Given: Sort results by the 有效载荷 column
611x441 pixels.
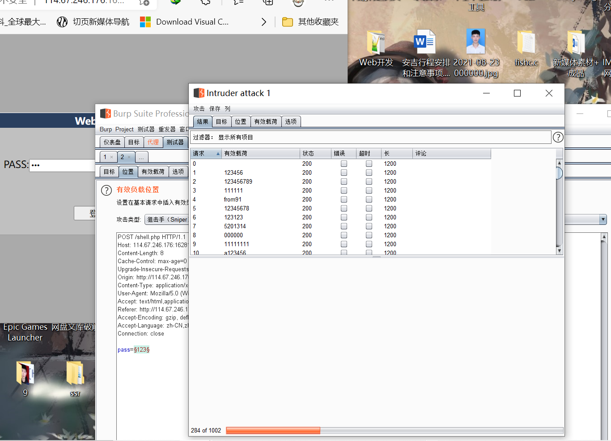Looking at the screenshot, I should 261,153.
